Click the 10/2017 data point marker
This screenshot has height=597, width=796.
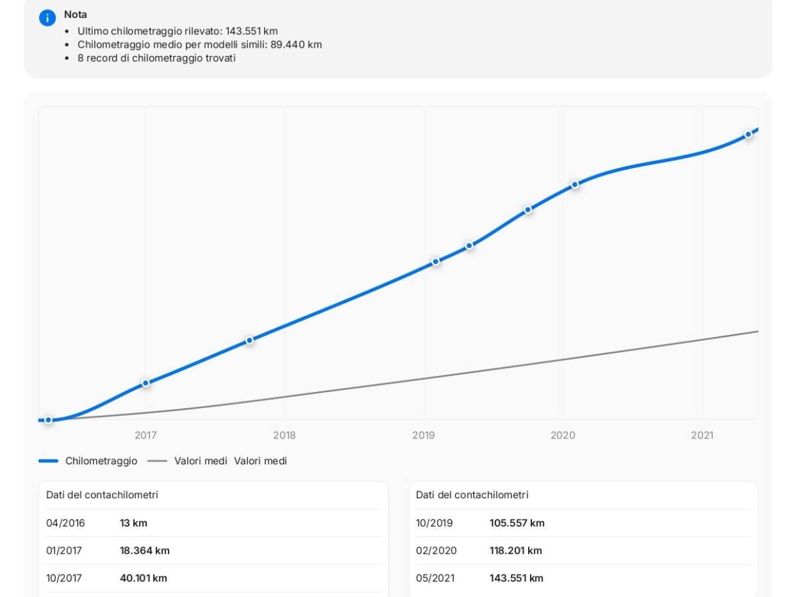pyautogui.click(x=250, y=340)
